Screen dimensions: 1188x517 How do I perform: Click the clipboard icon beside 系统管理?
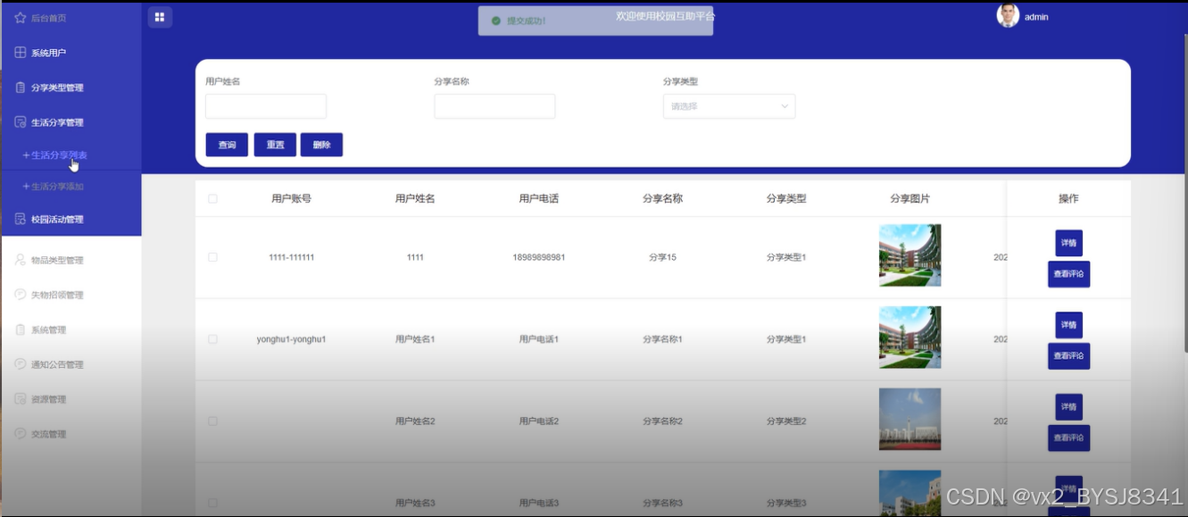pyautogui.click(x=20, y=329)
